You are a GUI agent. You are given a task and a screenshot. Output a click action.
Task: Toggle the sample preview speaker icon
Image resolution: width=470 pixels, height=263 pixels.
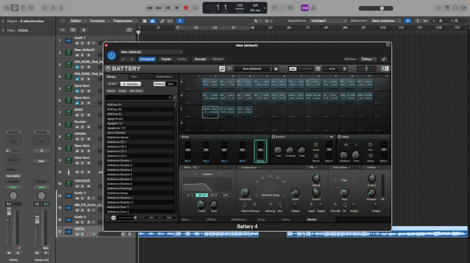point(113,218)
